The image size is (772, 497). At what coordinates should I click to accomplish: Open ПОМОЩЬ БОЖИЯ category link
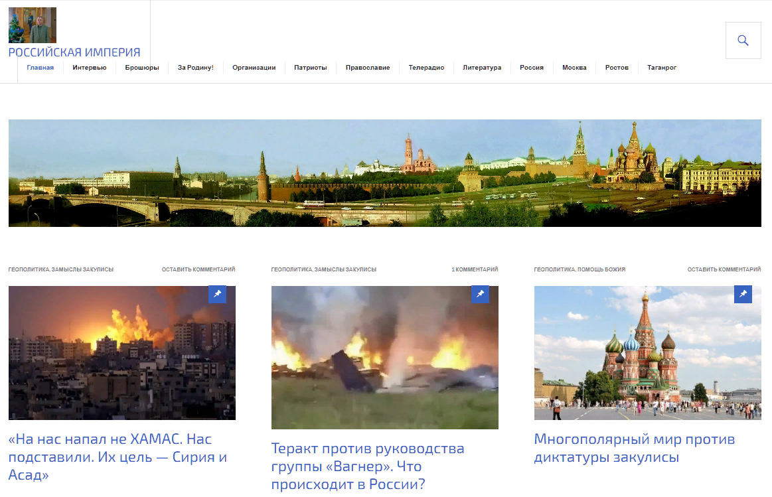tap(601, 269)
